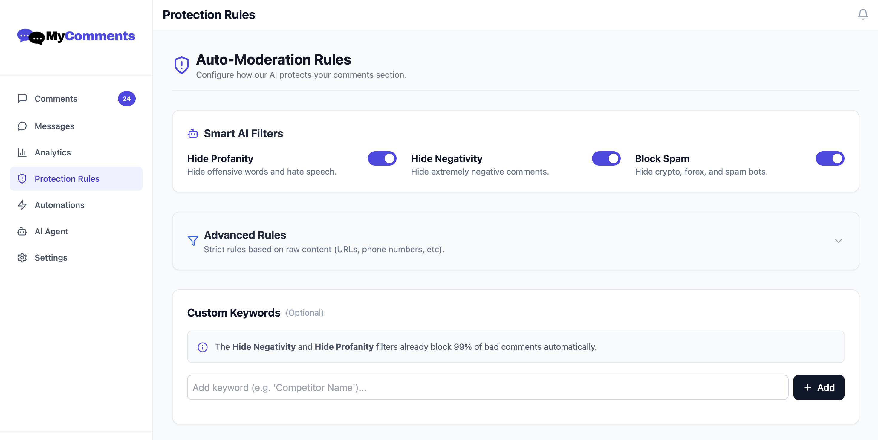The height and width of the screenshot is (440, 878).
Task: Click the Analytics bar chart icon
Action: click(x=22, y=152)
